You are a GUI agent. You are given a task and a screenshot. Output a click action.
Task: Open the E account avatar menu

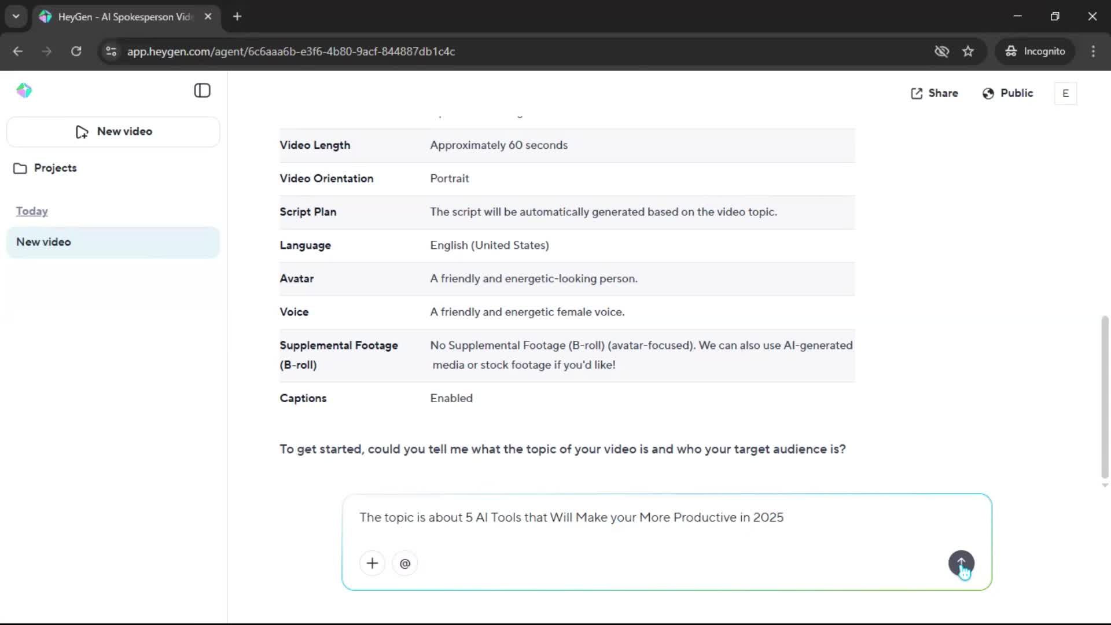click(x=1065, y=93)
